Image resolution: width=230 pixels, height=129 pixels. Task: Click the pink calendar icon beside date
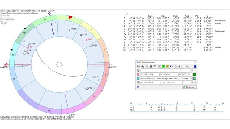coord(138,75)
